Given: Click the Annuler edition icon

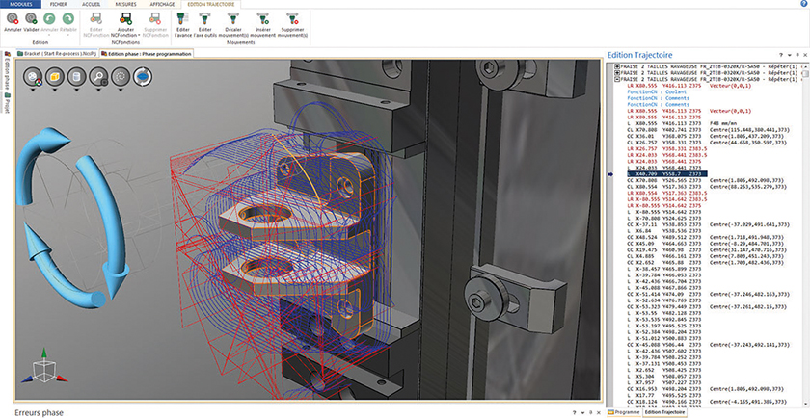Looking at the screenshot, I should coord(13,17).
